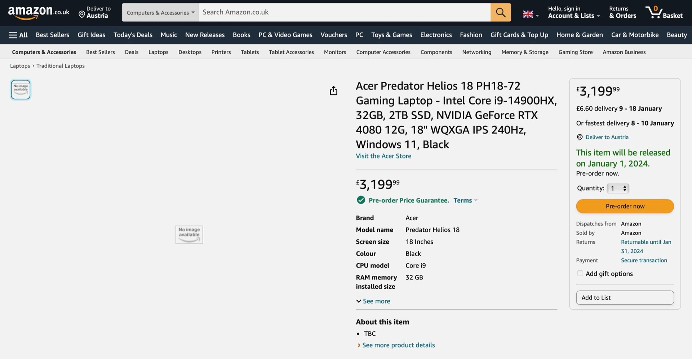Open the Computers & Accessories search category dropdown
The image size is (692, 359).
pyautogui.click(x=160, y=13)
